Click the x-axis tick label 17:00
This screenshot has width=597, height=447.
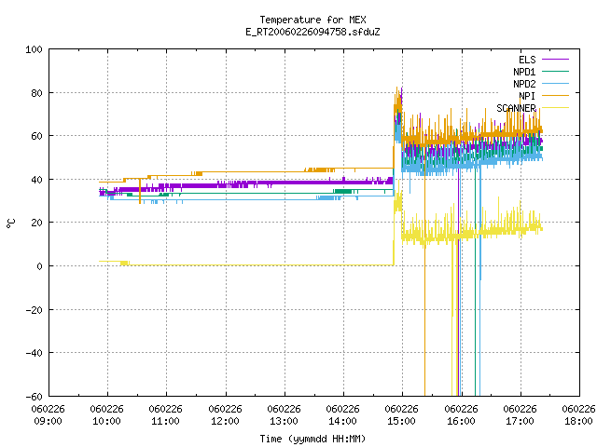click(521, 421)
